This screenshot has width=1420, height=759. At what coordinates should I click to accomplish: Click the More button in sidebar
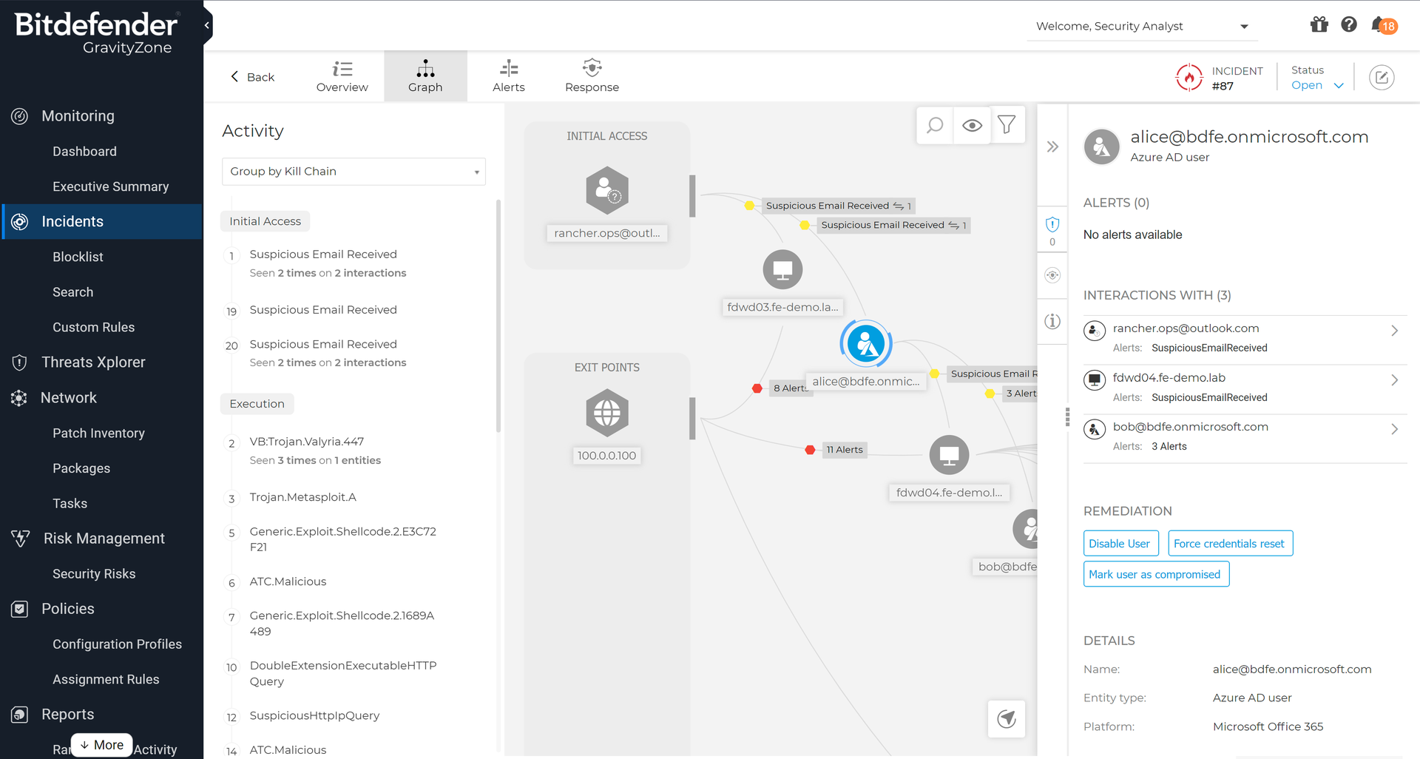tap(102, 745)
